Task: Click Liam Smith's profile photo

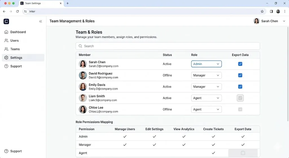Action: click(x=83, y=98)
